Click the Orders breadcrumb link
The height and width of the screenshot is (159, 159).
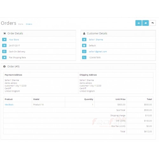[29, 24]
